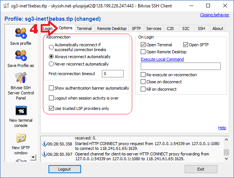
Task: Click the Logout button
Action: [65, 169]
